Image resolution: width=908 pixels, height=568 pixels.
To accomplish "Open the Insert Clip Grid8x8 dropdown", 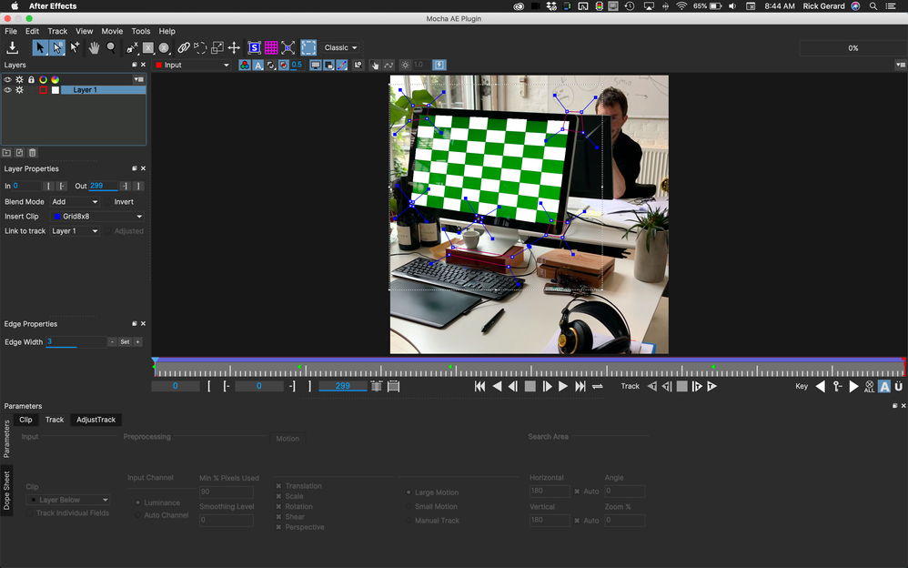I will pos(96,217).
